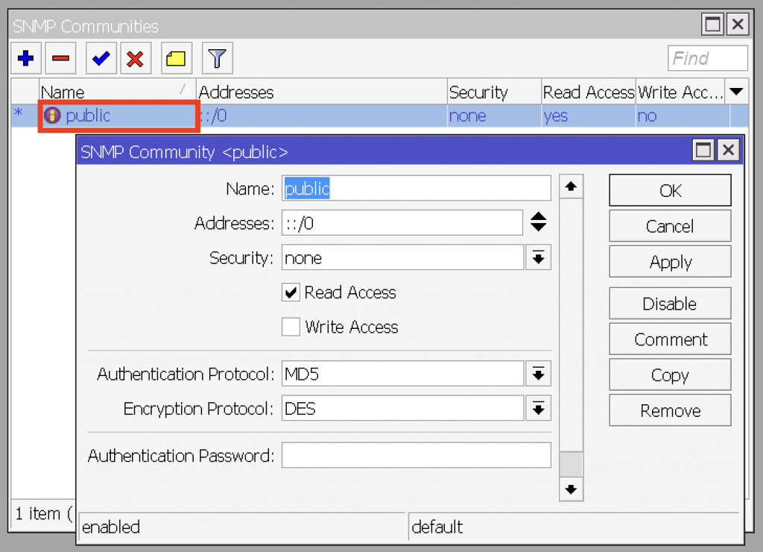Image resolution: width=763 pixels, height=552 pixels.
Task: Click the yellow Comment note icon
Action: point(176,59)
